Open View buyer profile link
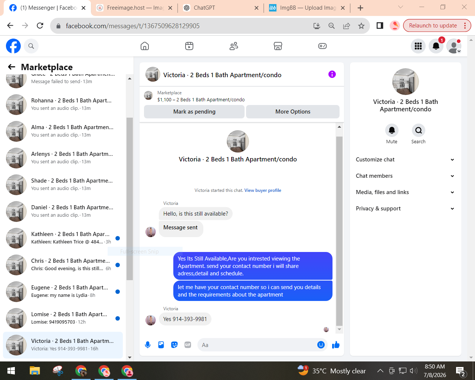The height and width of the screenshot is (380, 475). tap(263, 190)
